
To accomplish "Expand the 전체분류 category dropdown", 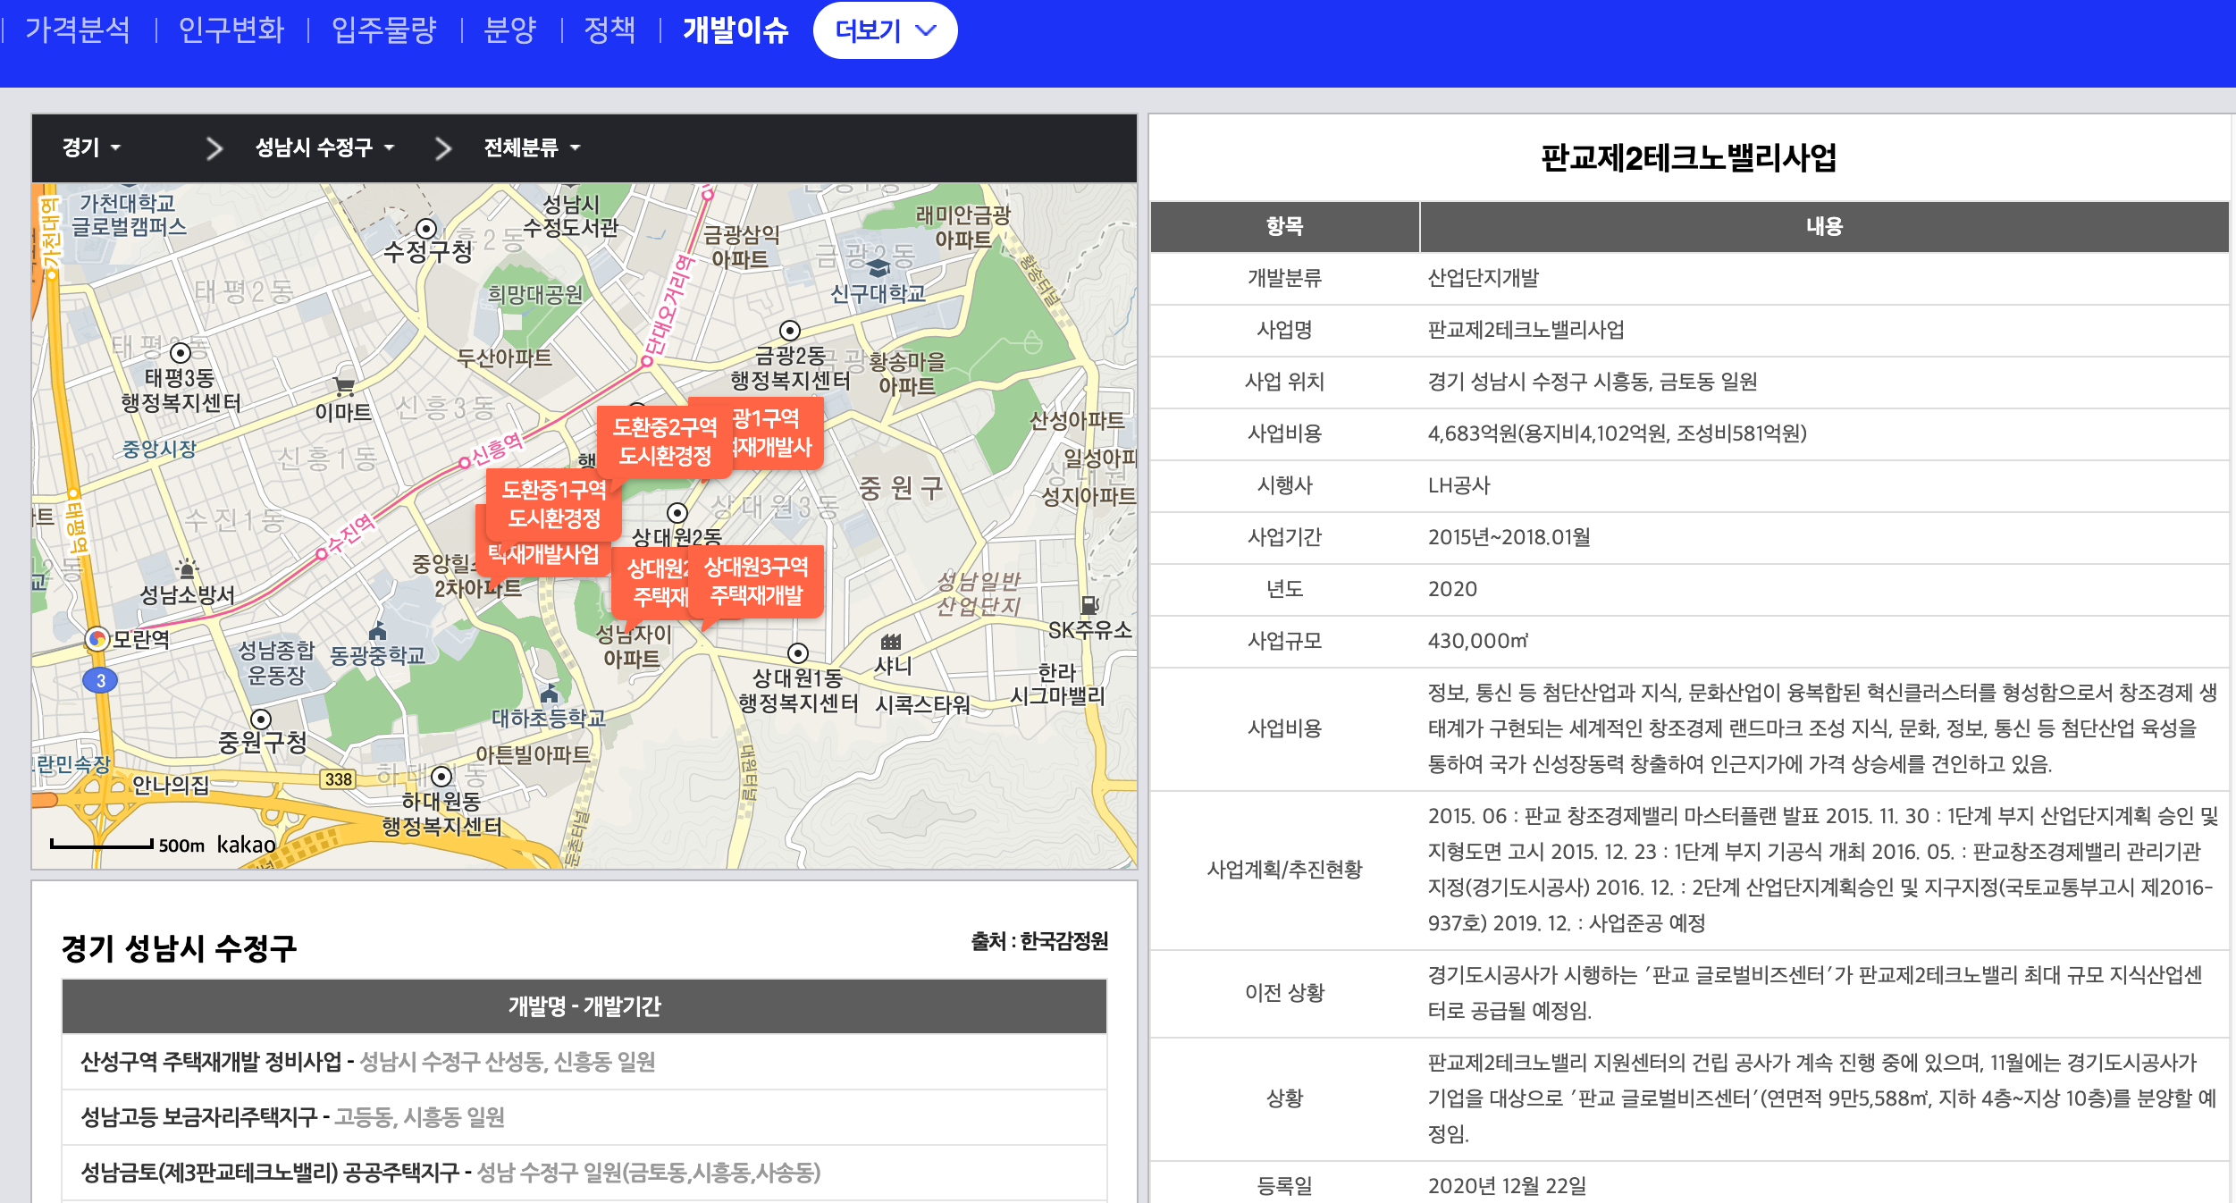I will [x=532, y=147].
